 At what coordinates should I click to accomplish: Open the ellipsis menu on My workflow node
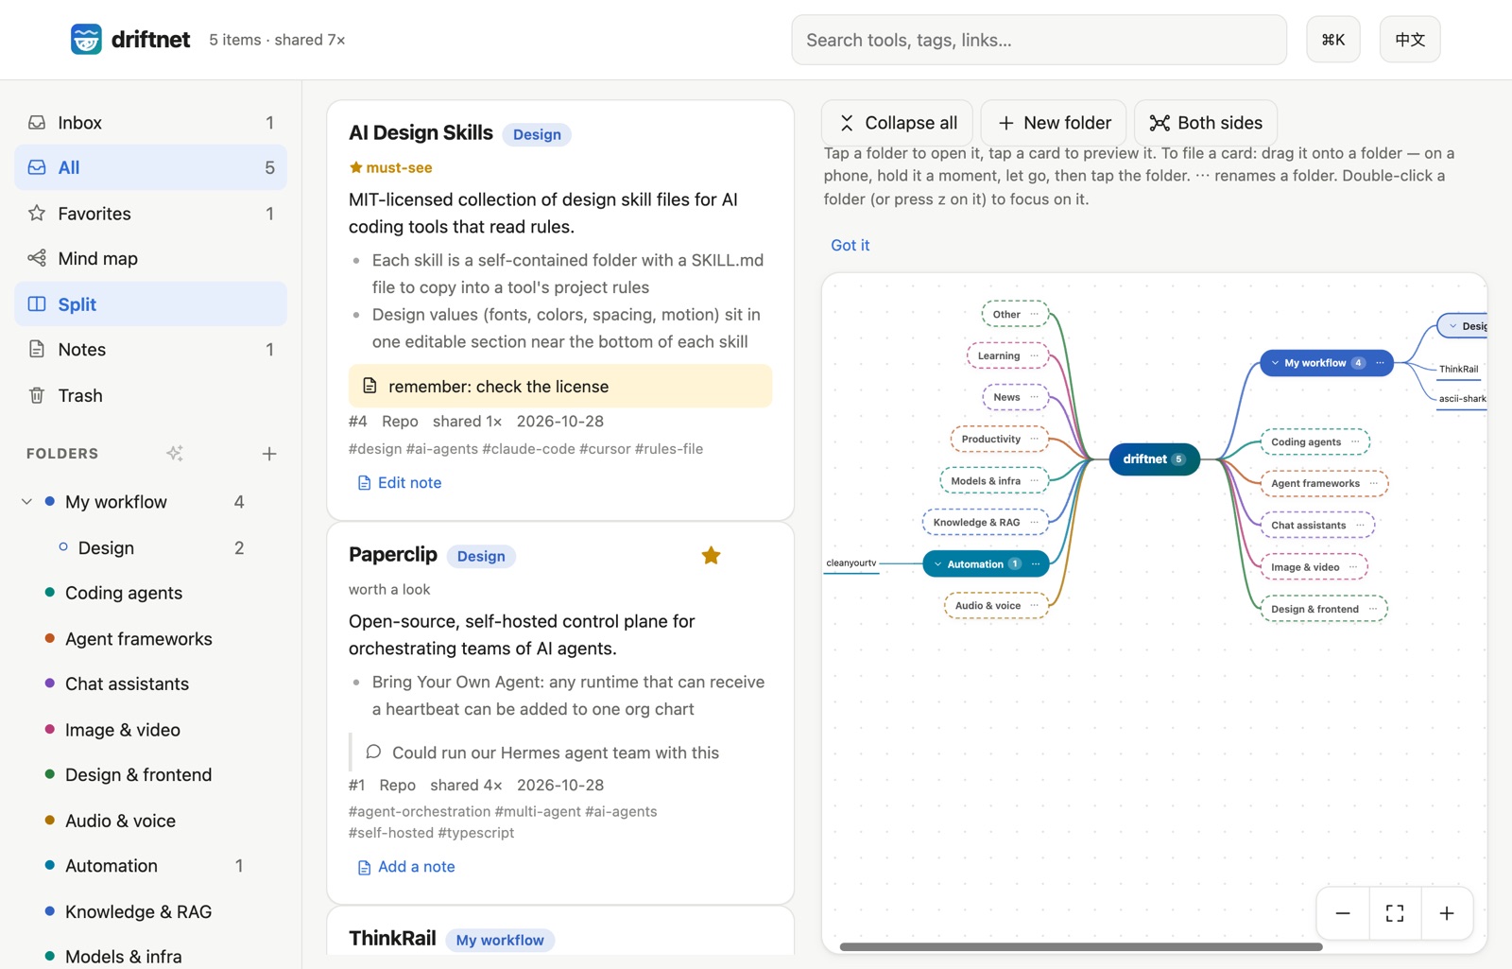[1380, 363]
